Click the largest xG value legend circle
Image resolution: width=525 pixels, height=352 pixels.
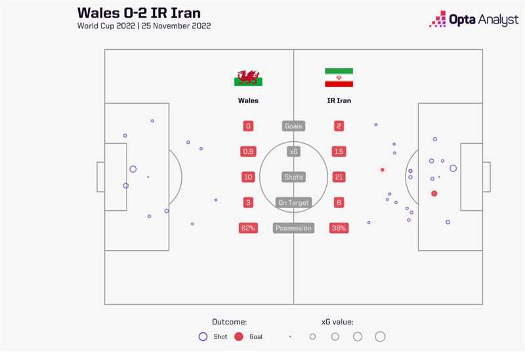[x=380, y=336]
